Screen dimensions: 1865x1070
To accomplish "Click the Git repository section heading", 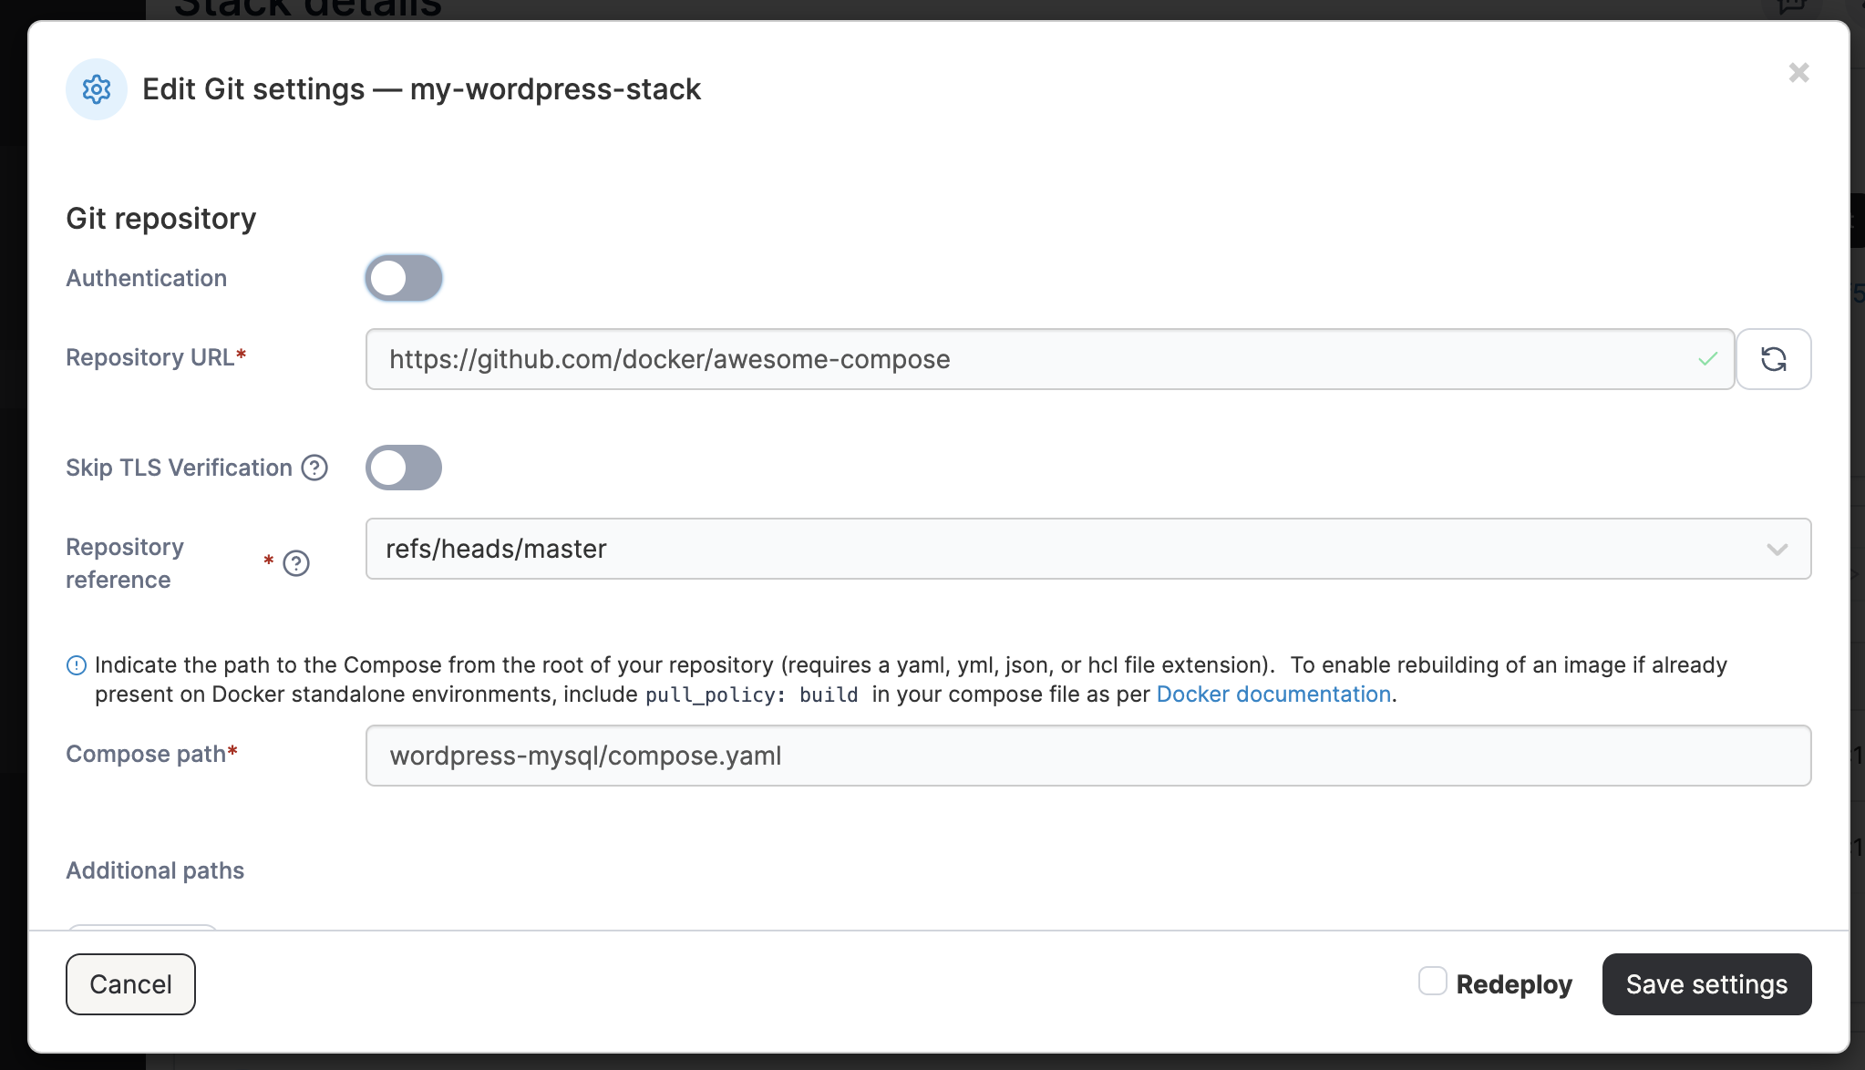I will pos(161,219).
